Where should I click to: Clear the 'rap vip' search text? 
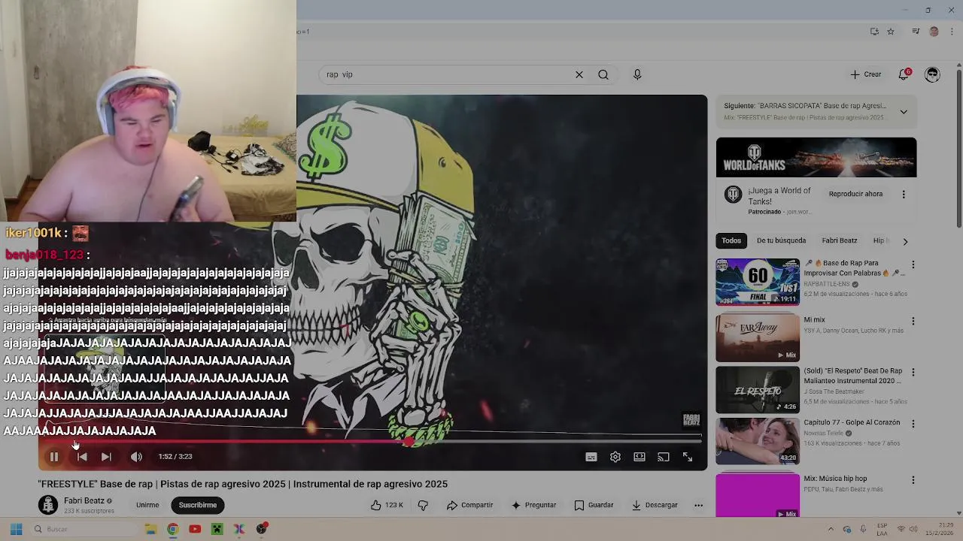click(579, 74)
